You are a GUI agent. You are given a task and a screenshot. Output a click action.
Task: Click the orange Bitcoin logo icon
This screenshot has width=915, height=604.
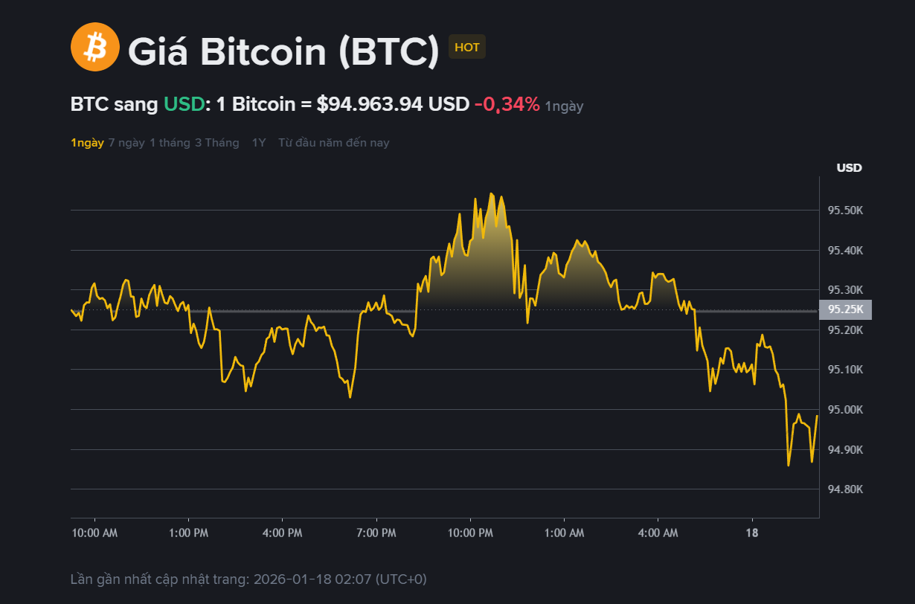click(94, 48)
